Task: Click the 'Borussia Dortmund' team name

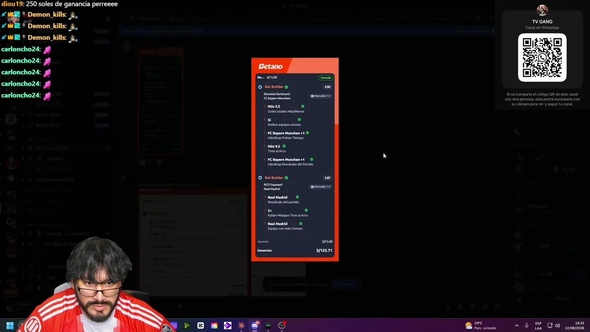Action: (277, 94)
